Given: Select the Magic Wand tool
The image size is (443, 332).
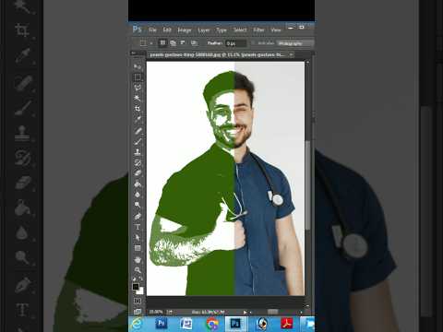Looking at the screenshot, I should click(138, 98).
